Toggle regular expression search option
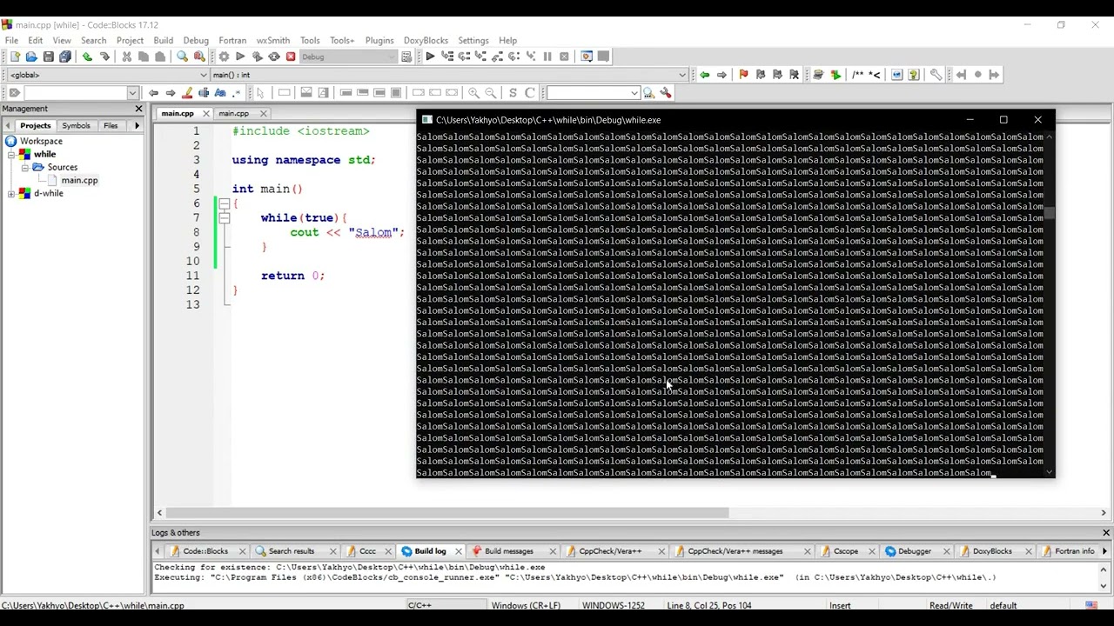Viewport: 1114px width, 626px height. pos(237,93)
